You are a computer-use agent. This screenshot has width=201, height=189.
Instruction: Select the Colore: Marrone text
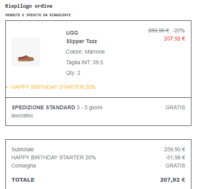[85, 52]
